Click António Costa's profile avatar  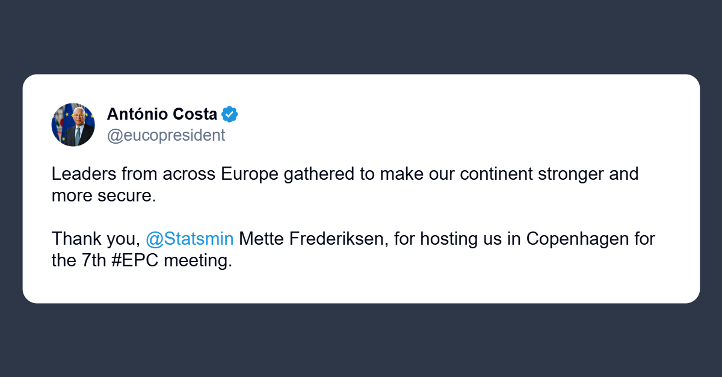(x=73, y=124)
